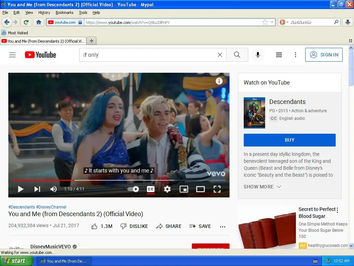Open the View menu
This screenshot has height=266, width=354.
[29, 12]
